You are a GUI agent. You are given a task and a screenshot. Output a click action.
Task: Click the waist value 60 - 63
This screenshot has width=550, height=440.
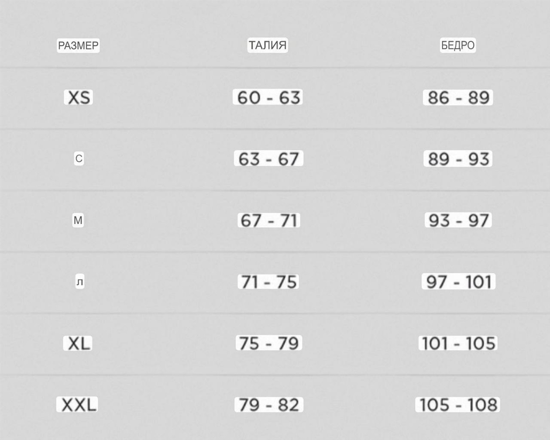click(268, 98)
